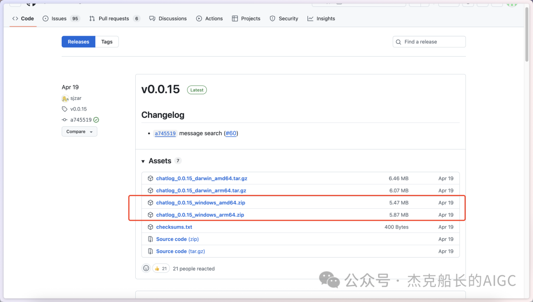Open the Discussions tab
The height and width of the screenshot is (302, 533).
(x=168, y=19)
